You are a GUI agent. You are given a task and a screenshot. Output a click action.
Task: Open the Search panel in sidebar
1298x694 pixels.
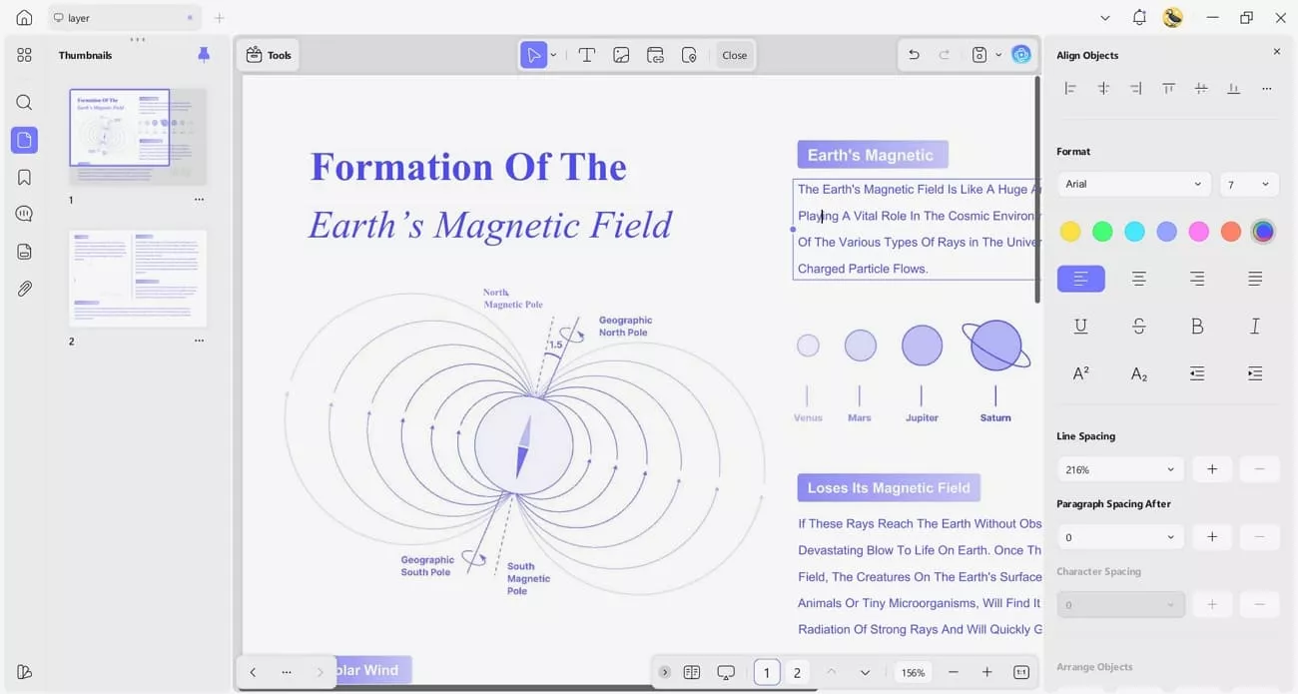(x=24, y=102)
